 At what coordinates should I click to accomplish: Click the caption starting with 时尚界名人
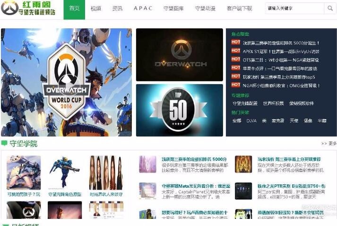click(x=106, y=194)
